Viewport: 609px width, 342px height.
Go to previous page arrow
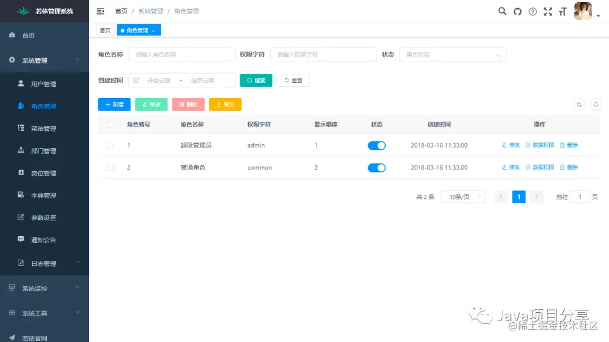tap(501, 197)
